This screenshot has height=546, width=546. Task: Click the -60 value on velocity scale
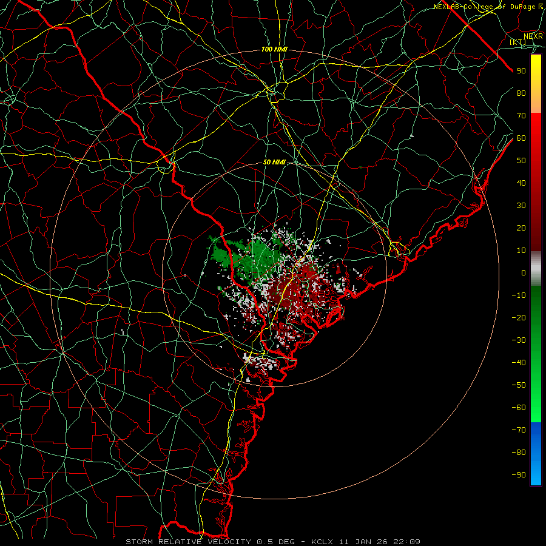coord(519,408)
